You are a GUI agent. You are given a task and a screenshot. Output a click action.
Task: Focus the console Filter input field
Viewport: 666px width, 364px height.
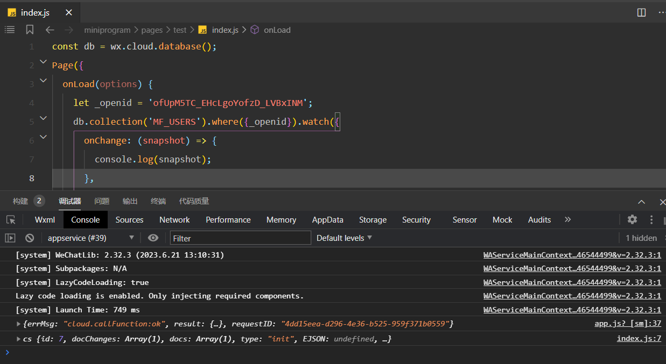[241, 238]
